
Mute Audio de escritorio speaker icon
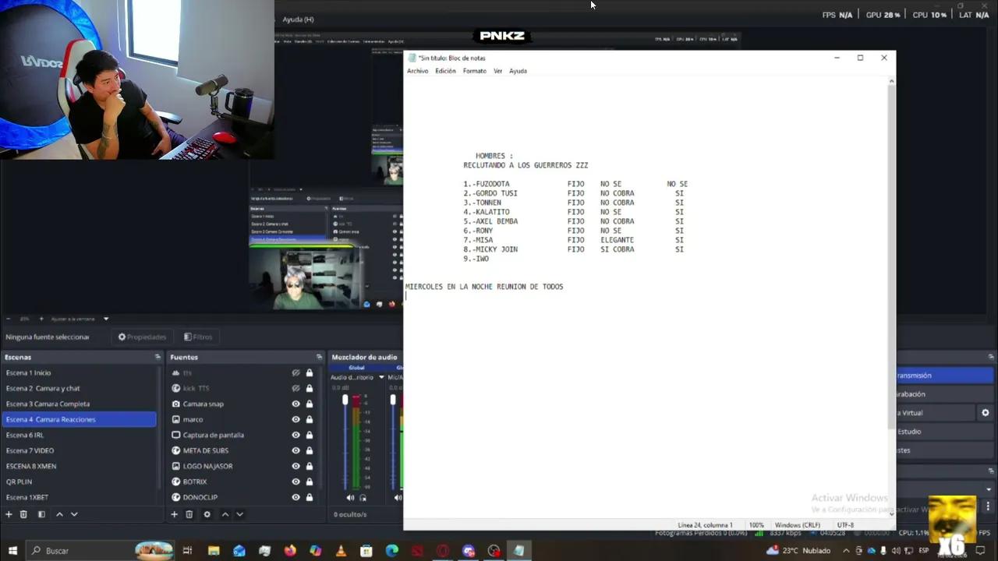350,497
